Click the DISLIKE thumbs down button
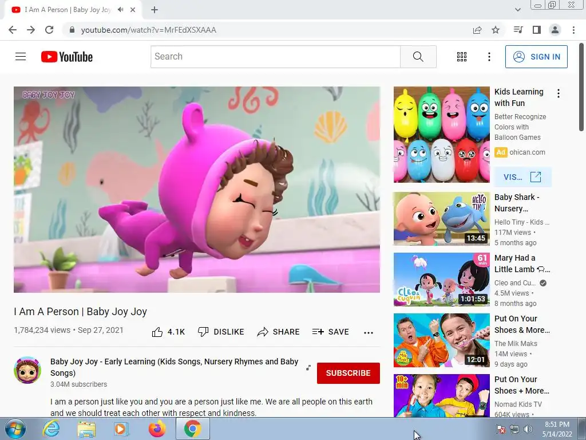 pos(221,332)
